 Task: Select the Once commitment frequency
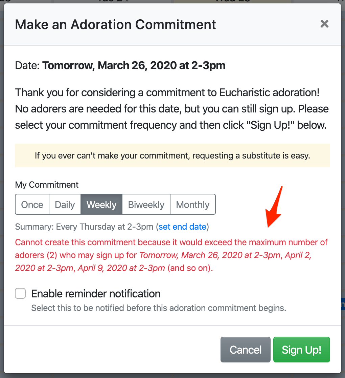click(32, 204)
